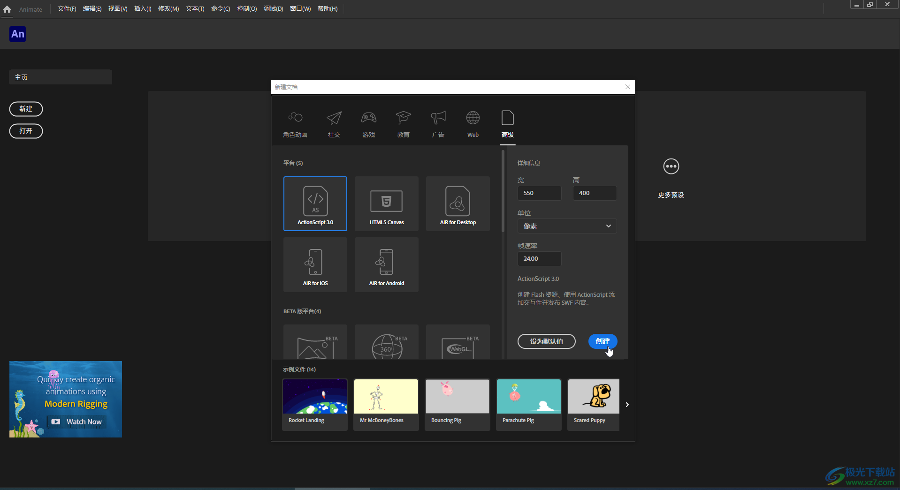900x490 pixels.
Task: Show next sample files with arrow
Action: pyautogui.click(x=627, y=405)
